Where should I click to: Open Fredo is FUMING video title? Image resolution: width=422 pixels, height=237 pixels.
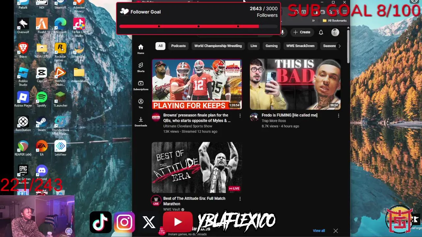(289, 115)
